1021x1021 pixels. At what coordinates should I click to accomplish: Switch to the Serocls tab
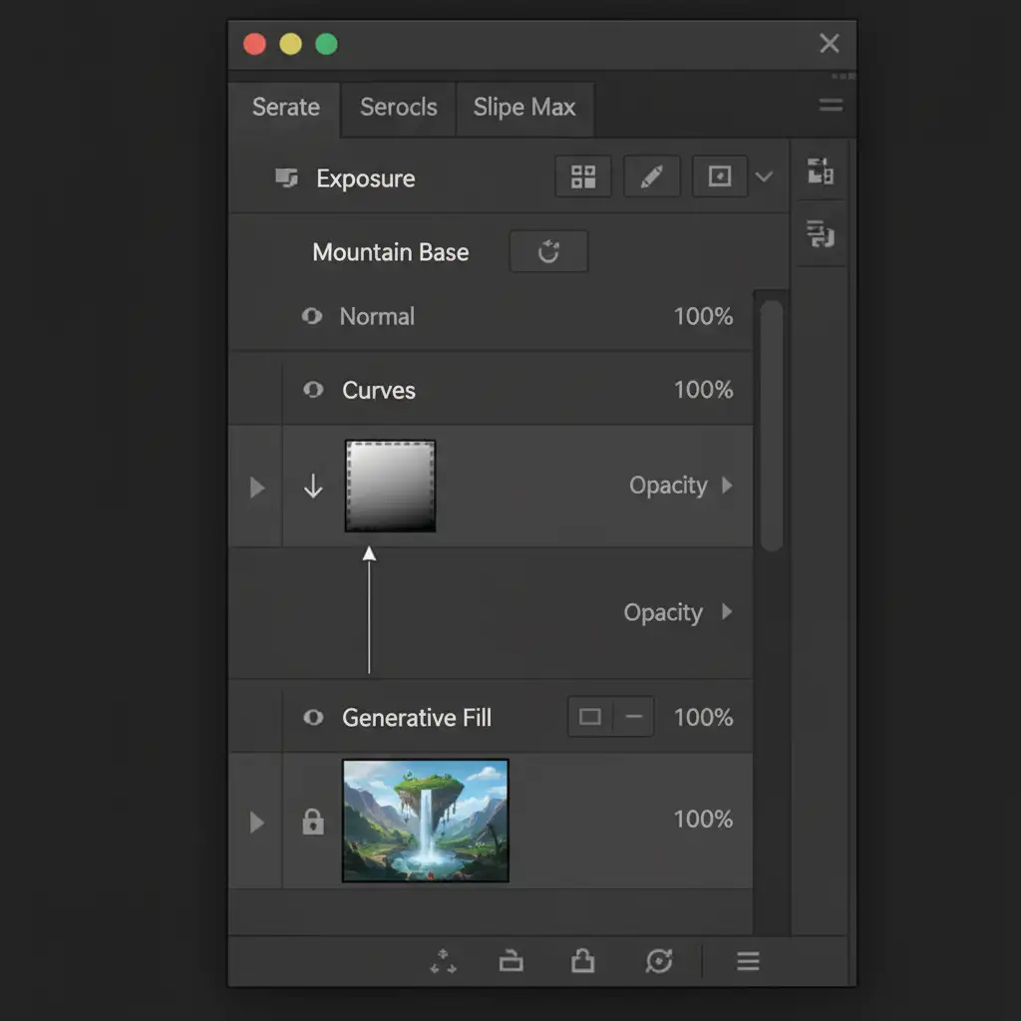click(398, 108)
